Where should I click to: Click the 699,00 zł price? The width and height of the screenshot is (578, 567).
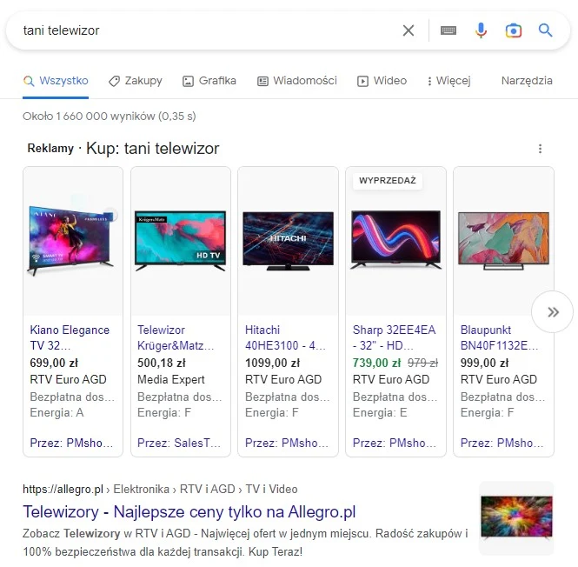point(54,363)
